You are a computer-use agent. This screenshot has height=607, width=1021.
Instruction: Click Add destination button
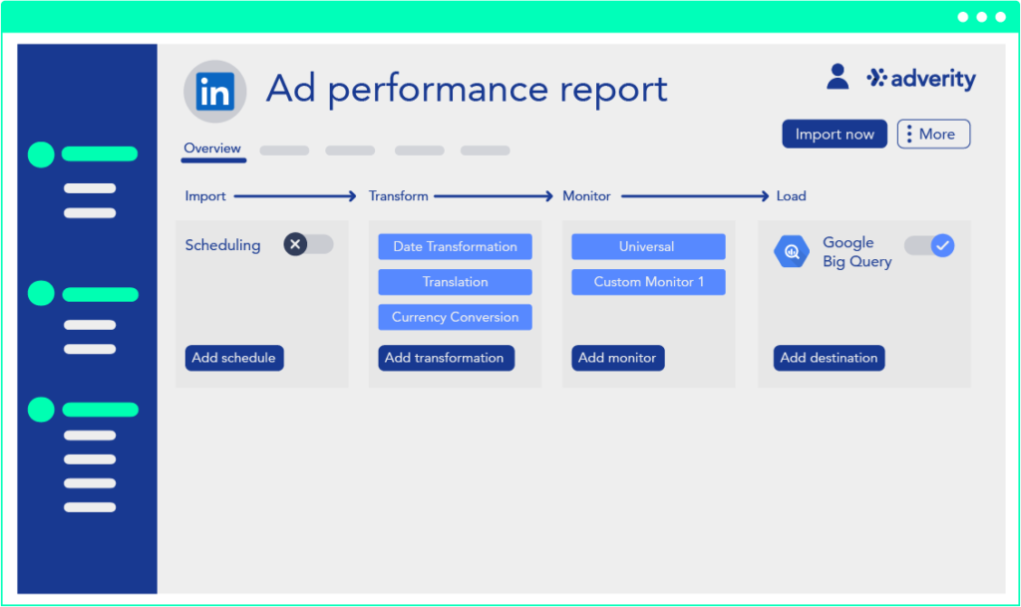pos(829,358)
